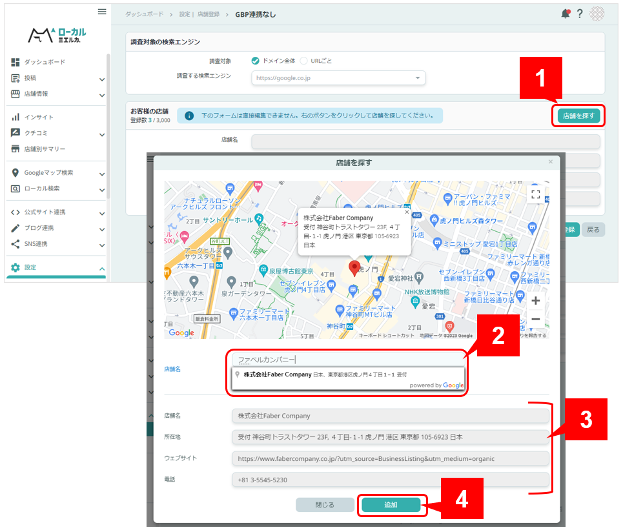Screen dimensions: 623x532
Task: Toggle the hamburger sidebar menu icon
Action: [x=102, y=12]
